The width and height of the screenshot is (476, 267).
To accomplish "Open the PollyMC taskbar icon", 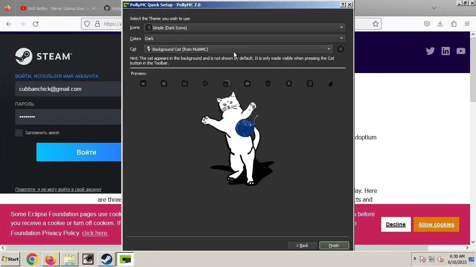I will 125,259.
